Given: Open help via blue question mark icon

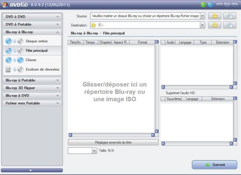Looking at the screenshot, I should point(210,4).
